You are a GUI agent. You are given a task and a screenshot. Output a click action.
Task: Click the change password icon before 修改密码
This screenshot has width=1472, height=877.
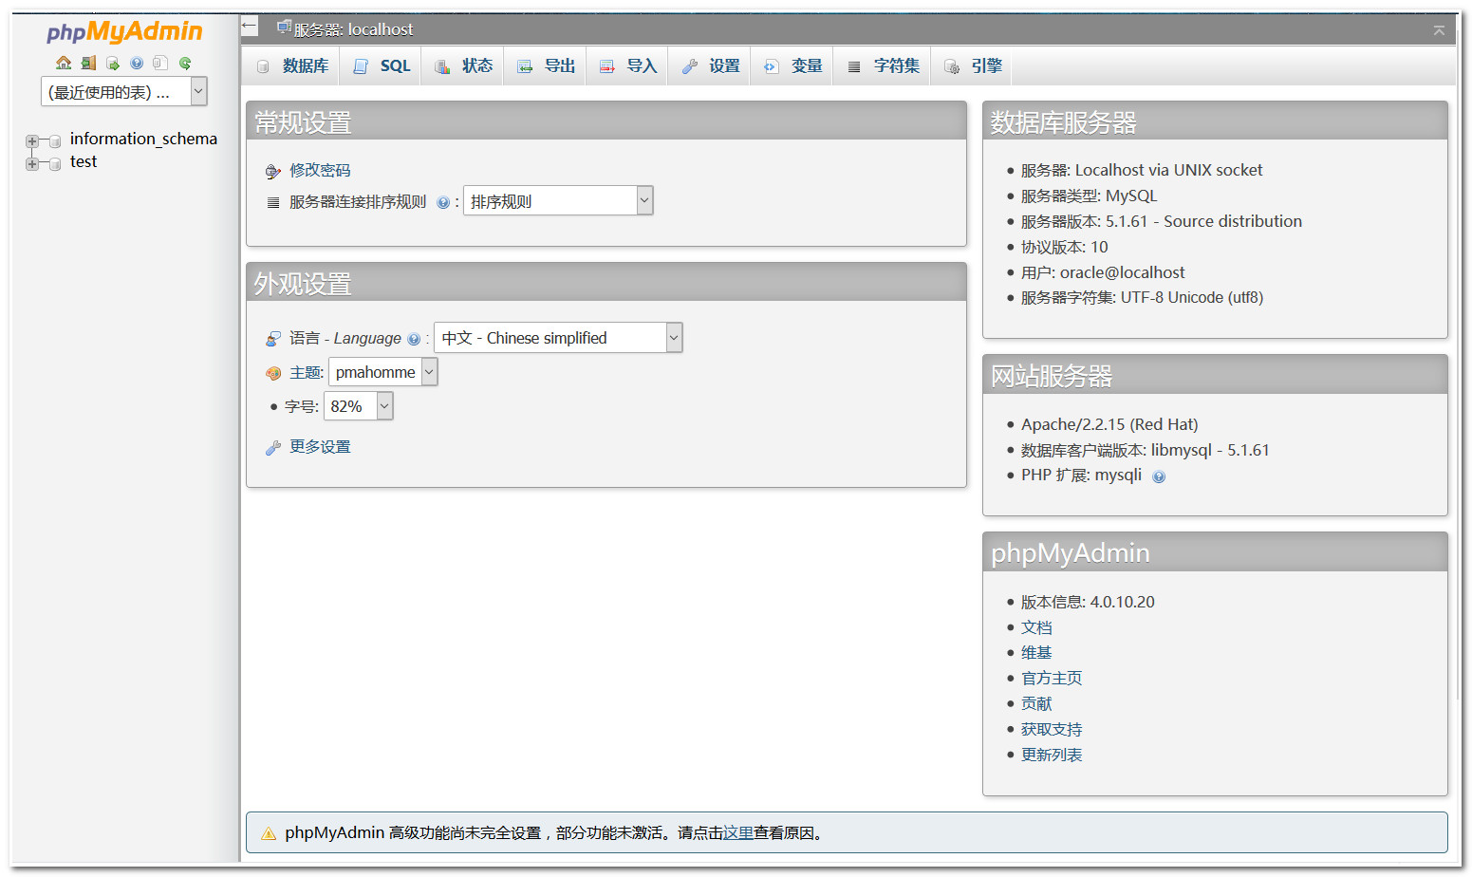click(x=273, y=171)
